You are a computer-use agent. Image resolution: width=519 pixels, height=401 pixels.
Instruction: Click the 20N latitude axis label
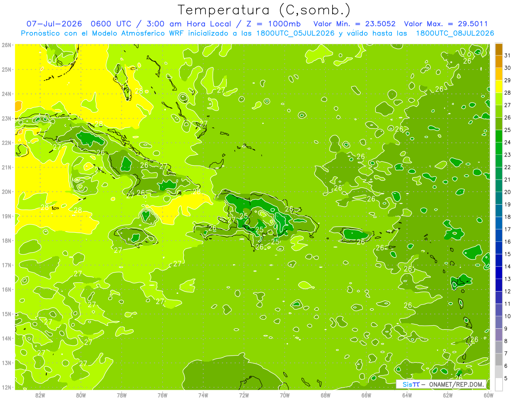click(6, 191)
